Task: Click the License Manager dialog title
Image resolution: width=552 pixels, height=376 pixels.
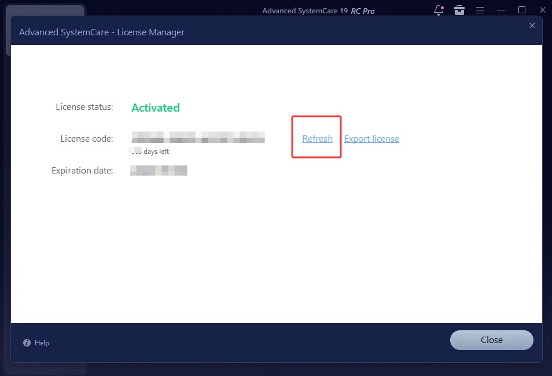Action: (102, 32)
